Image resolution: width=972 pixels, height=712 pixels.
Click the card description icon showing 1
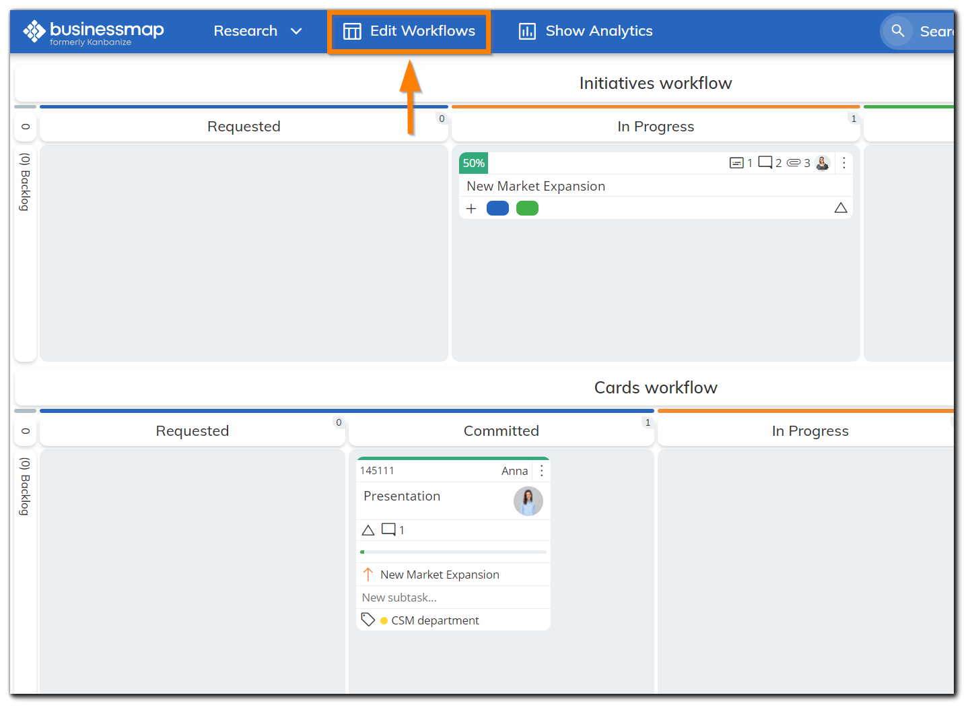(x=735, y=162)
